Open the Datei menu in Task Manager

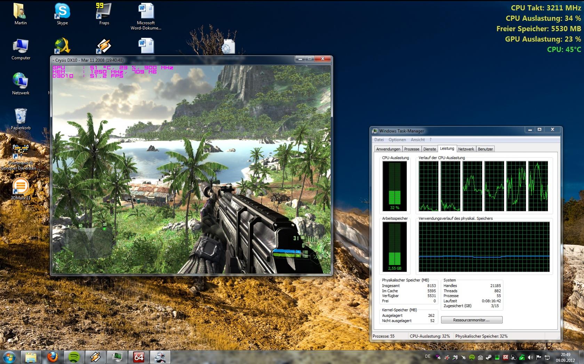click(x=379, y=139)
